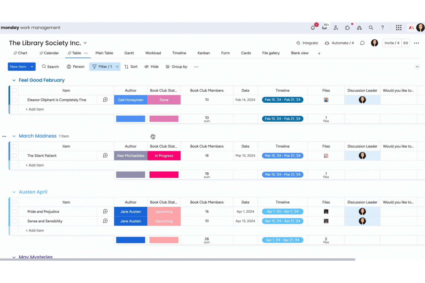Click the In Progress status cell
Screen dimensions: 425x283
point(164,156)
